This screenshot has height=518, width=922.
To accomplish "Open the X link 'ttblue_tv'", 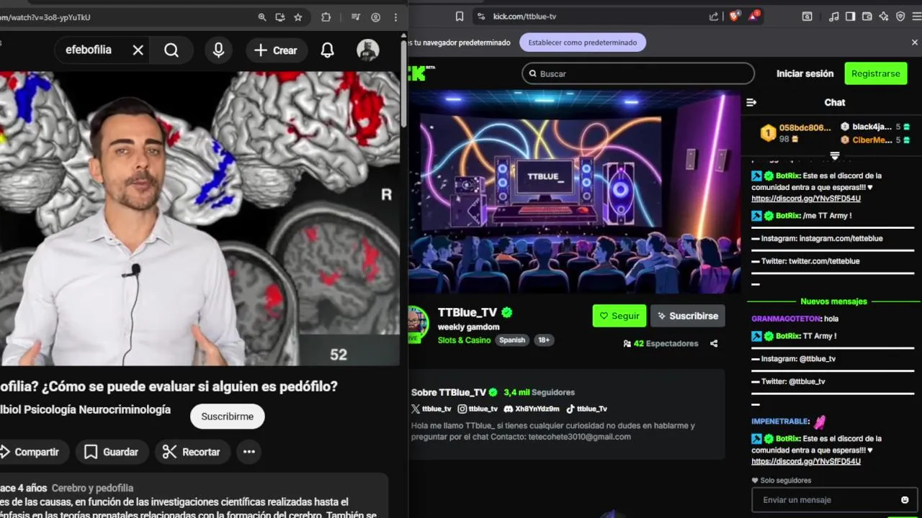I will [x=431, y=409].
